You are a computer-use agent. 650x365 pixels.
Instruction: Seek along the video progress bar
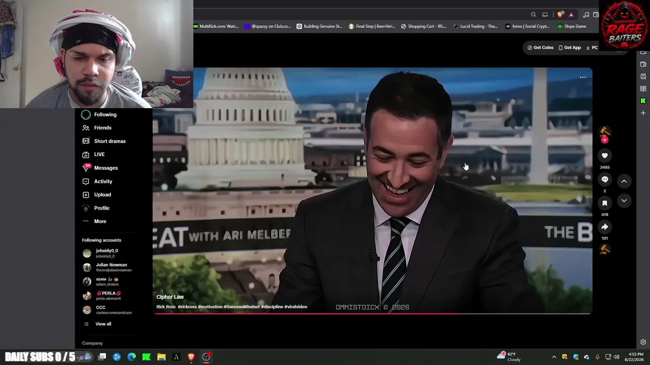click(373, 313)
